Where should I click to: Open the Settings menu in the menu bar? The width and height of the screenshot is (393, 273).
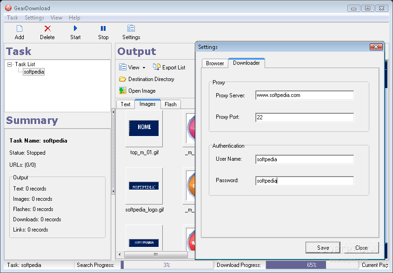pos(34,18)
